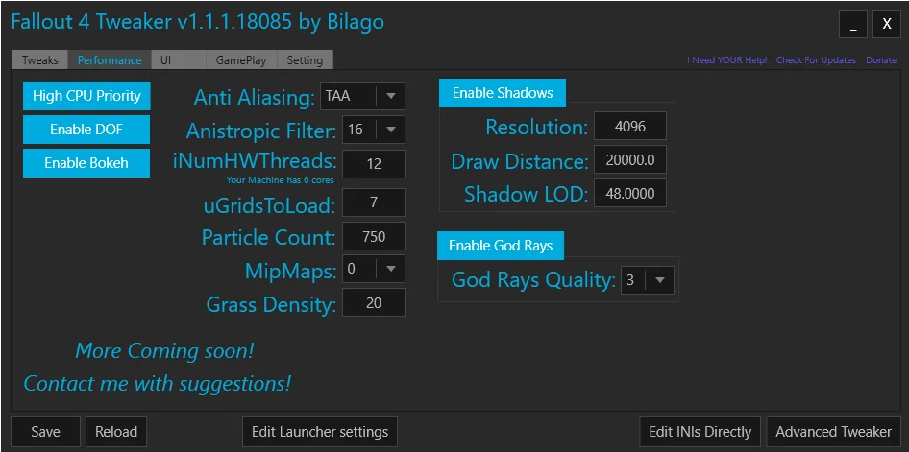The width and height of the screenshot is (909, 452).
Task: Click Edit INIs Directly
Action: point(700,432)
